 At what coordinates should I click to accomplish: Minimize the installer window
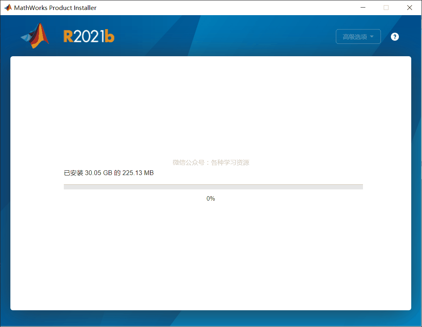click(x=363, y=8)
